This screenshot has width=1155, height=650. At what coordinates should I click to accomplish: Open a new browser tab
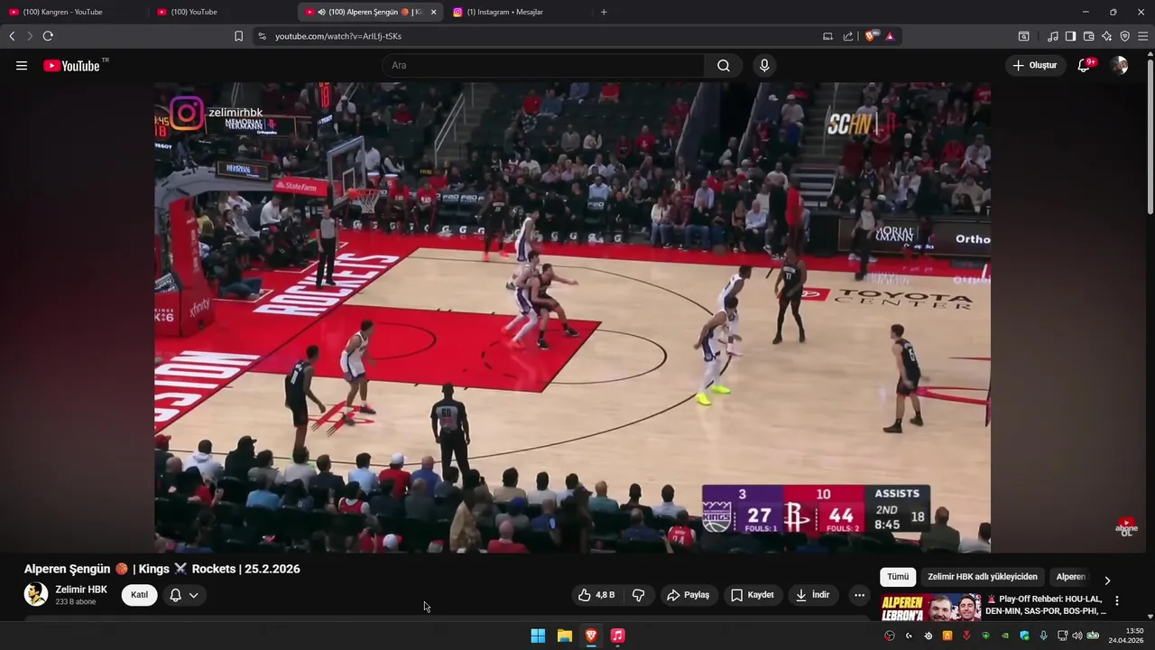click(604, 12)
